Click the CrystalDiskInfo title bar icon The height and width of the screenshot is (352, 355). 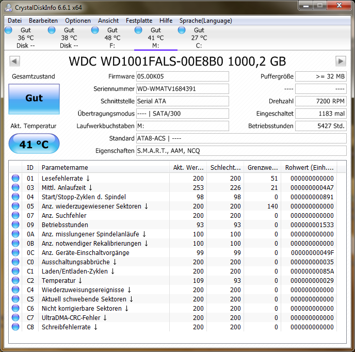(9, 7)
